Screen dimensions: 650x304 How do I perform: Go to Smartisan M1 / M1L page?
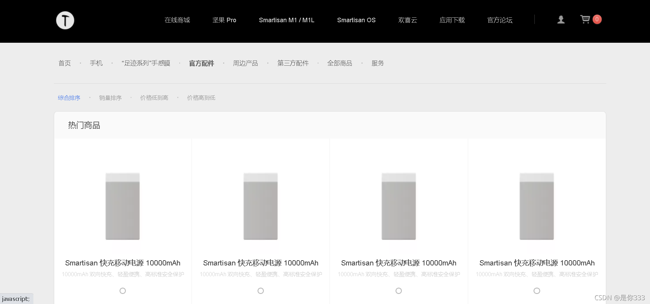286,20
